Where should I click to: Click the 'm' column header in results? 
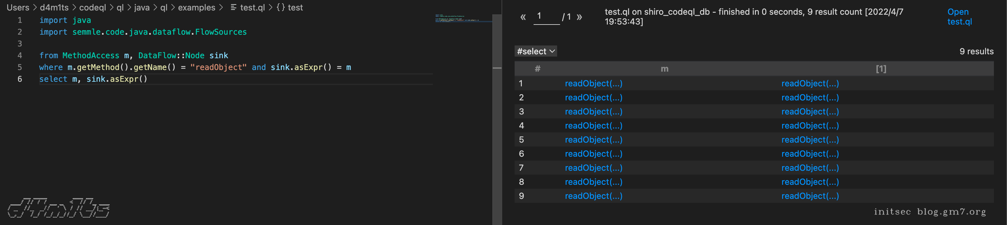click(664, 69)
